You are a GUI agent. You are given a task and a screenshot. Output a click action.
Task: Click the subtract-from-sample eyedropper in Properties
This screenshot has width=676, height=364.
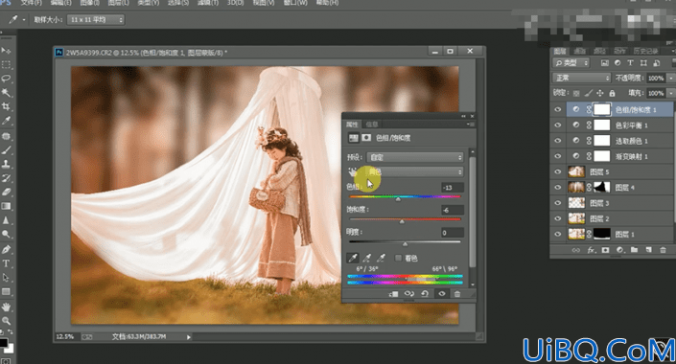381,258
